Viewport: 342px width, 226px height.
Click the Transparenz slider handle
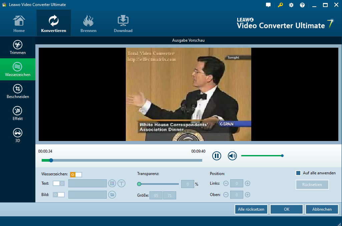pyautogui.click(x=139, y=184)
